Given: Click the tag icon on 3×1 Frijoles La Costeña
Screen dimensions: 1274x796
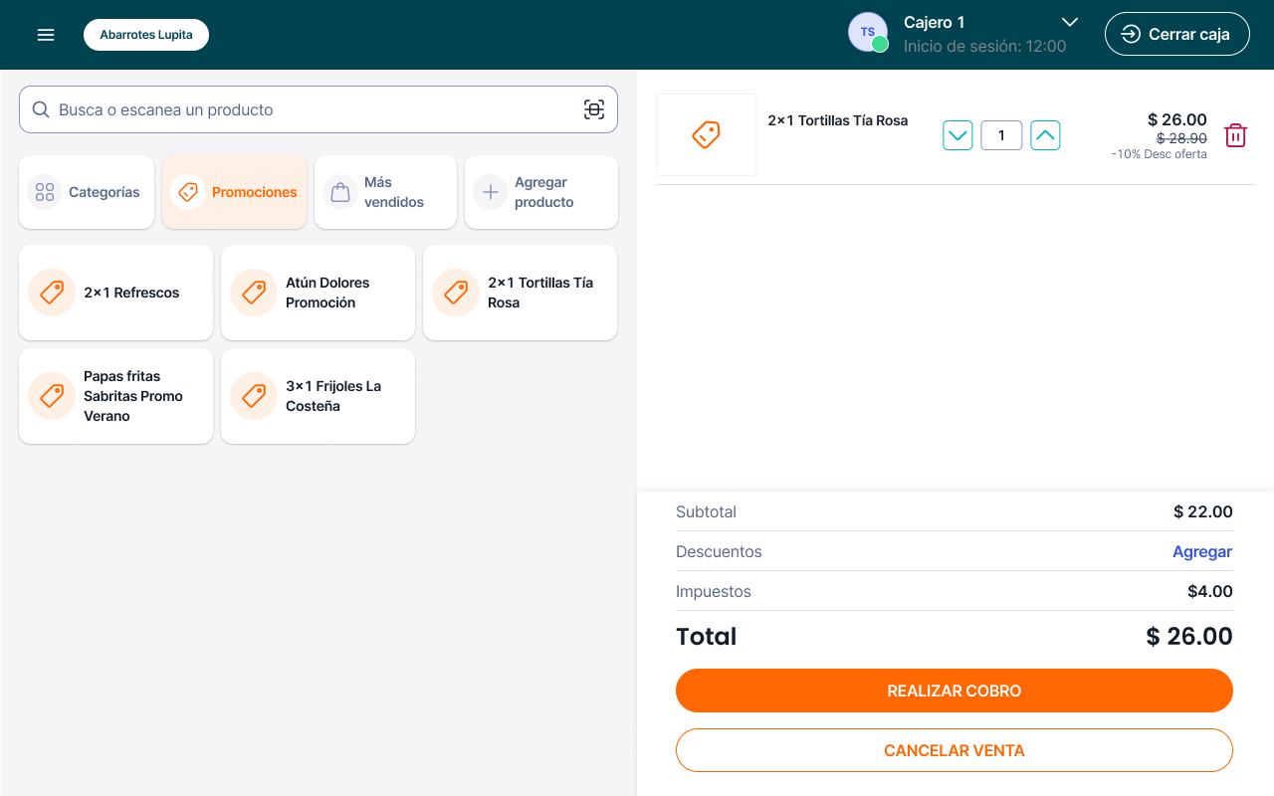Looking at the screenshot, I should 254,396.
